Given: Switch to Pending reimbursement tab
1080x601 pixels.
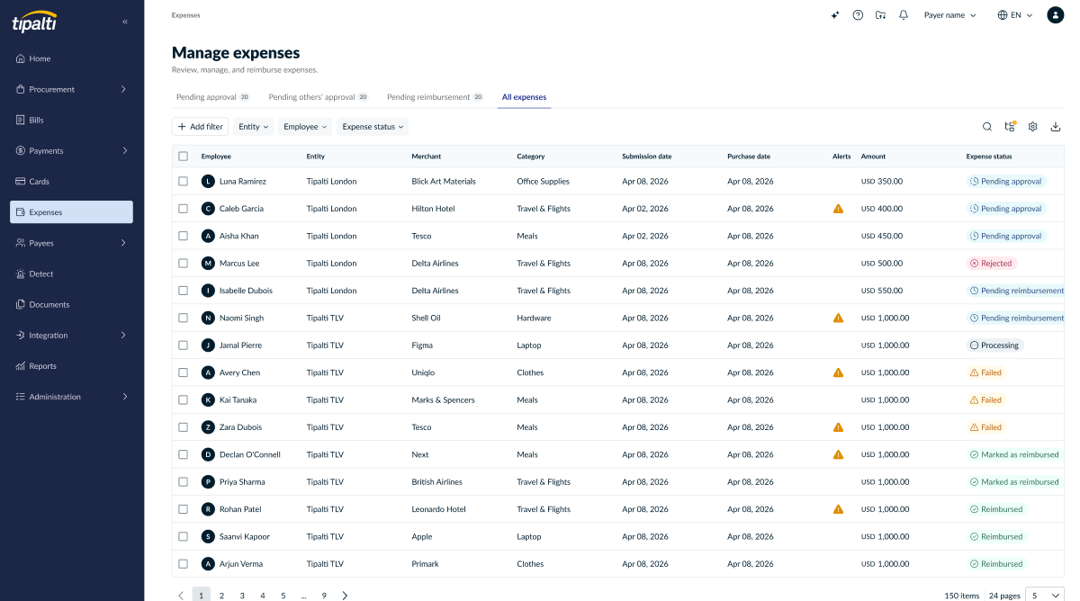Looking at the screenshot, I should click(436, 97).
